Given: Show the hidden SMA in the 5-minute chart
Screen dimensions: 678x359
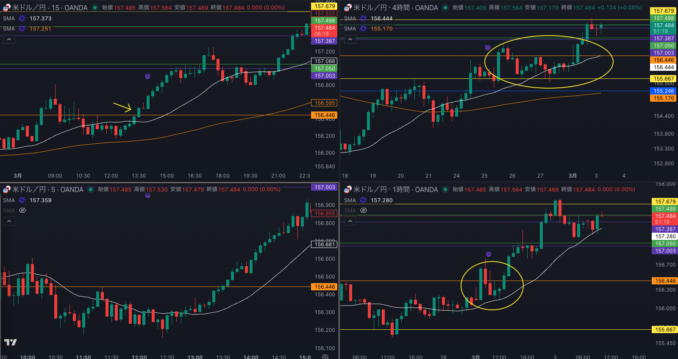Looking at the screenshot, I should (x=22, y=211).
